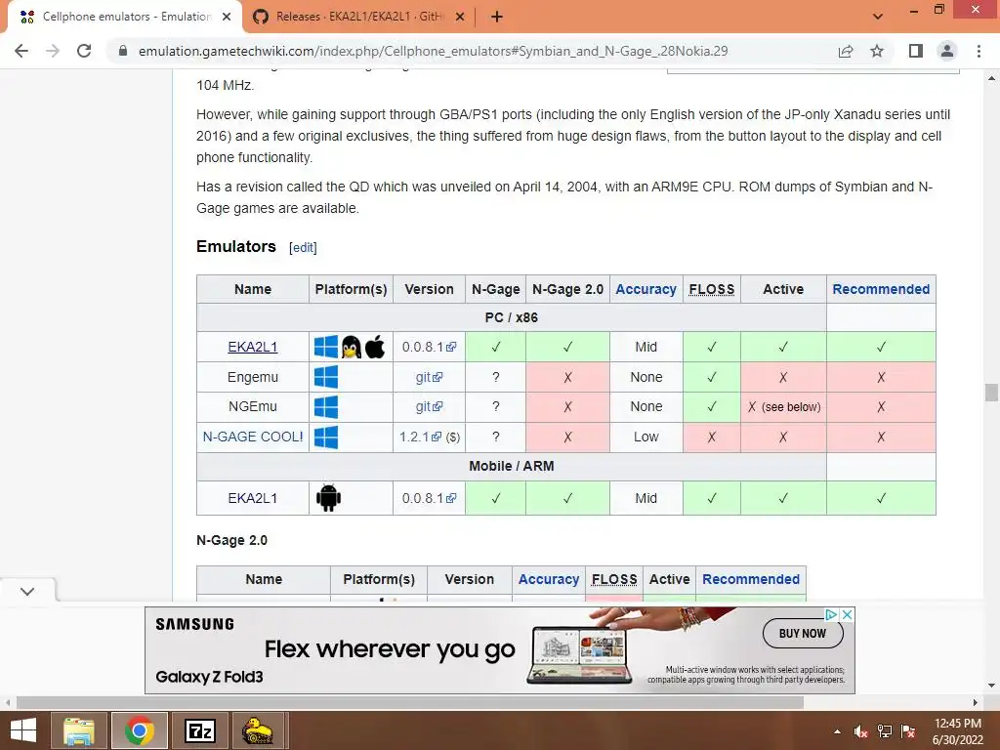Image resolution: width=1000 pixels, height=750 pixels.
Task: Open AdChoices info icon on ad
Action: (x=832, y=615)
